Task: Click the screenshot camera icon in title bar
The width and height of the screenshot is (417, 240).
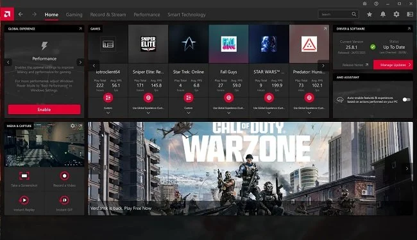Action: [364, 4]
